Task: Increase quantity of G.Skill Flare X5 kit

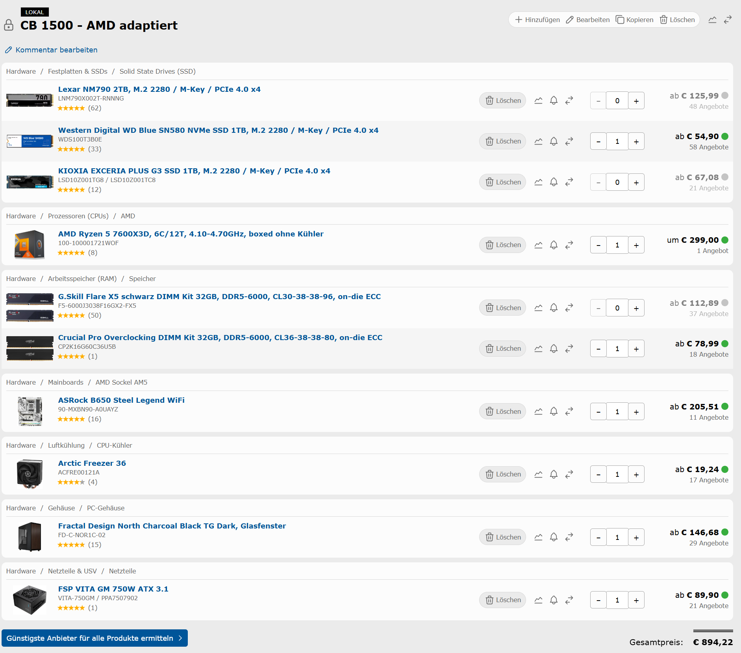Action: (636, 308)
